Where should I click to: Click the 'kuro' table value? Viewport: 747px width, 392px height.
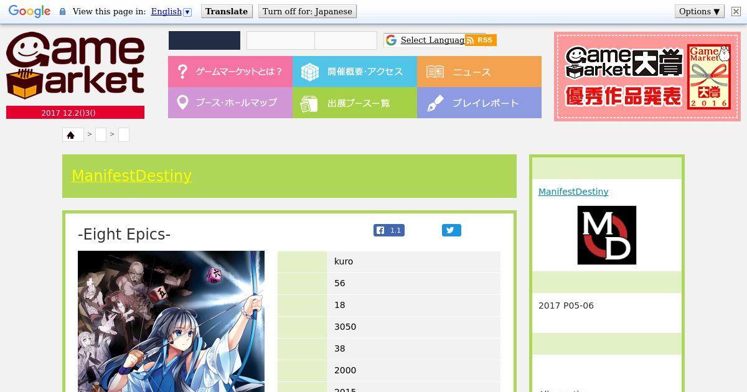tap(344, 261)
